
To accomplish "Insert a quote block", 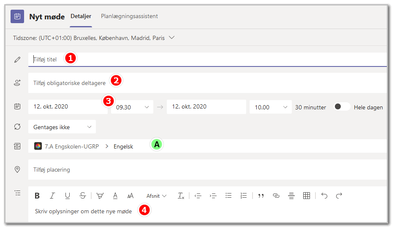I will (261, 196).
